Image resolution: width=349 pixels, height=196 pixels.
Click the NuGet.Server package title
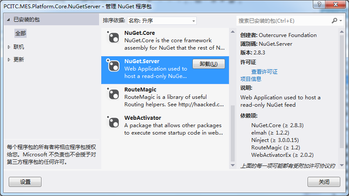tap(142, 61)
